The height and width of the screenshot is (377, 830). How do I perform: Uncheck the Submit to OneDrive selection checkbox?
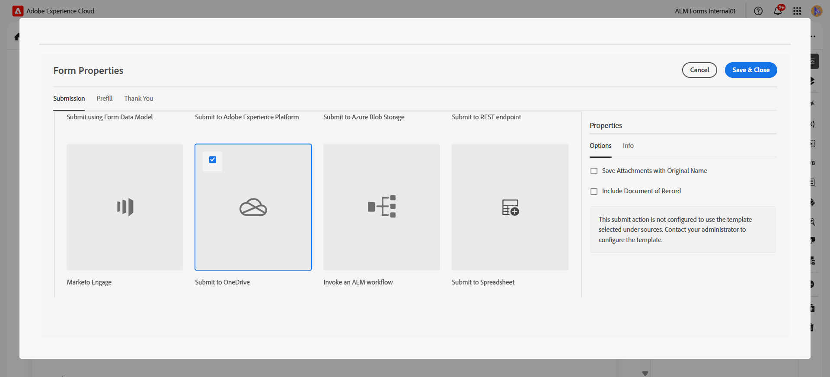213,160
